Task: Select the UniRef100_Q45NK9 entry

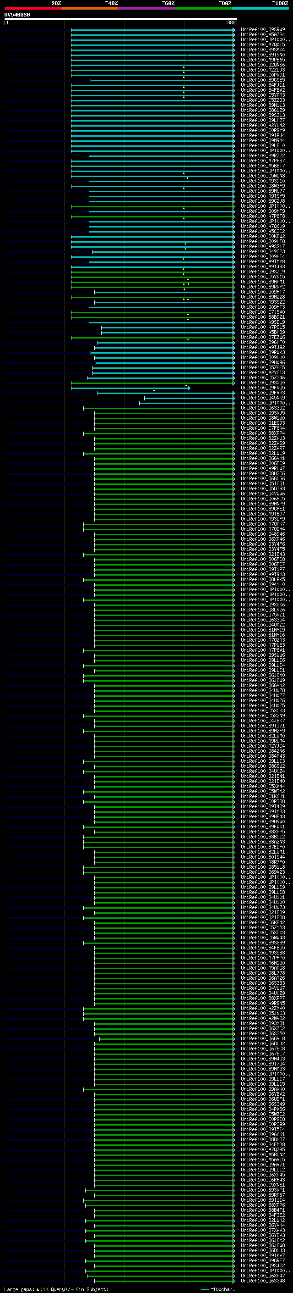Action: point(263,398)
